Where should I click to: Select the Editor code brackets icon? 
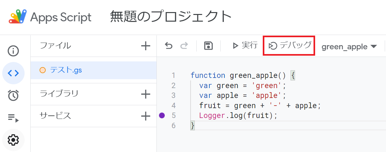tap(13, 73)
